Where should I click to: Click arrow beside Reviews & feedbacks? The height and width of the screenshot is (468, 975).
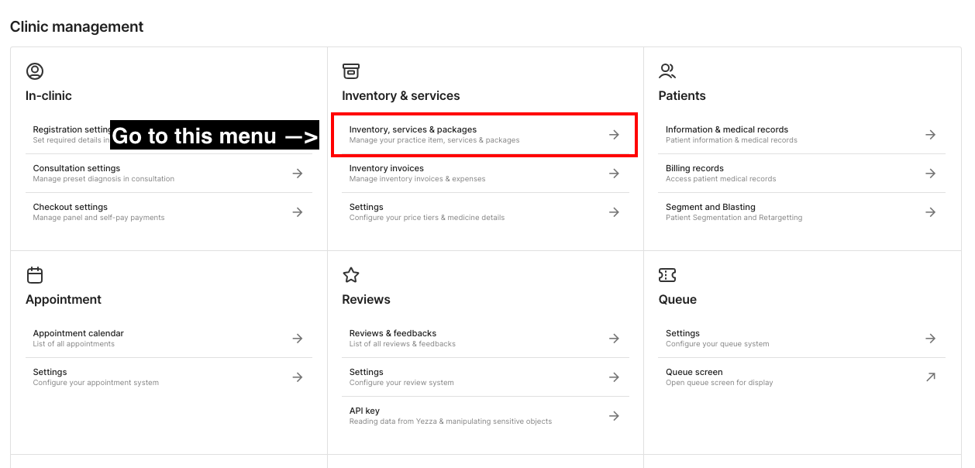[x=614, y=339]
